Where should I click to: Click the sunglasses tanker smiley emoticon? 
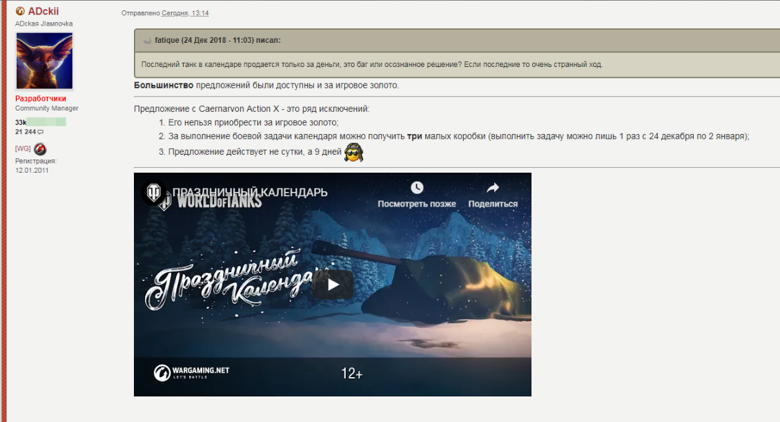click(353, 152)
